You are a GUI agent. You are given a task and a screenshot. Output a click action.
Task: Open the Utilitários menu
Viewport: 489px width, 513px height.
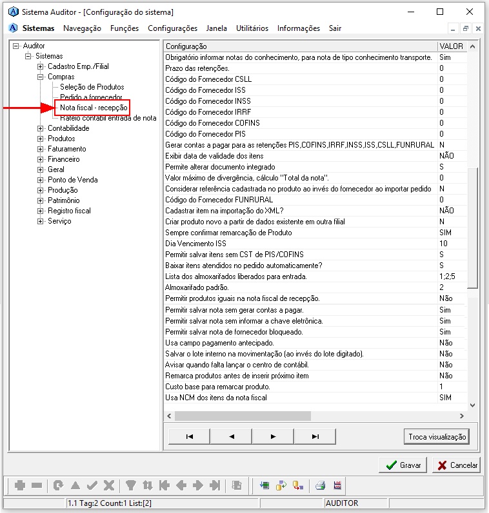(252, 28)
